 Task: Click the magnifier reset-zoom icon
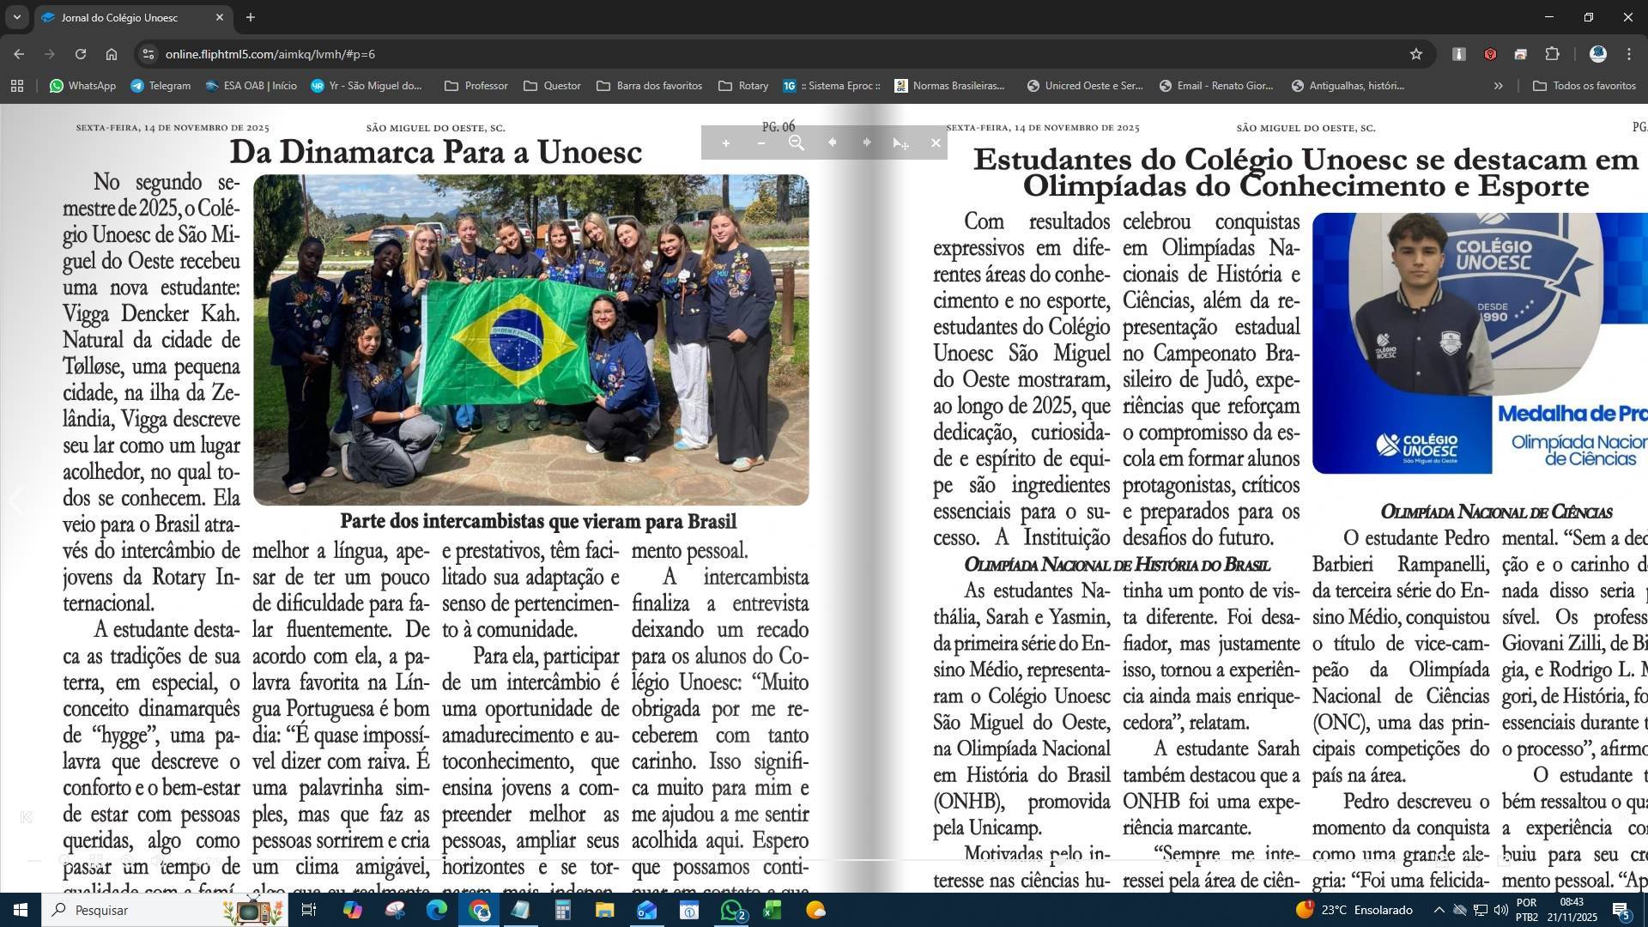point(797,143)
